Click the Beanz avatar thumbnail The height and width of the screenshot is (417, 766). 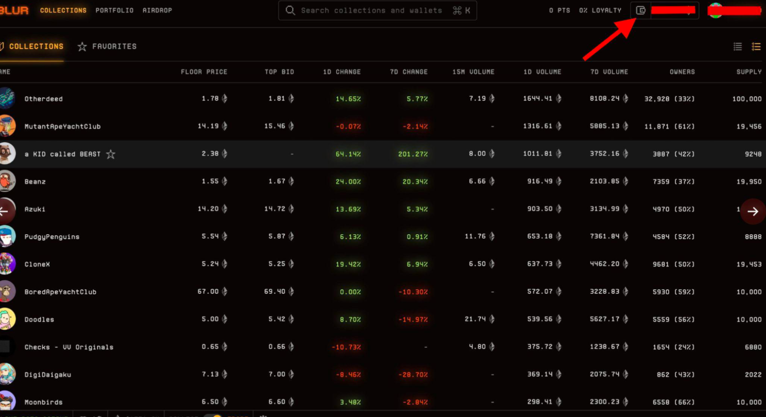point(7,181)
